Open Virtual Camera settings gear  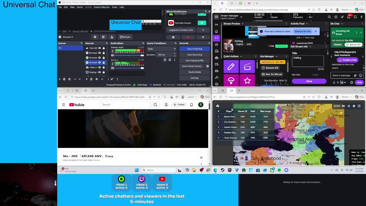point(208,66)
